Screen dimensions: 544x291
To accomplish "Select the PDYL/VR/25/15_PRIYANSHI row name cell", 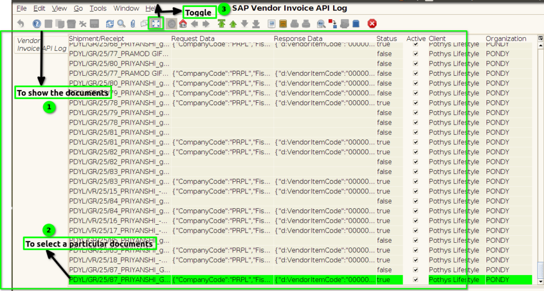I will [x=120, y=191].
